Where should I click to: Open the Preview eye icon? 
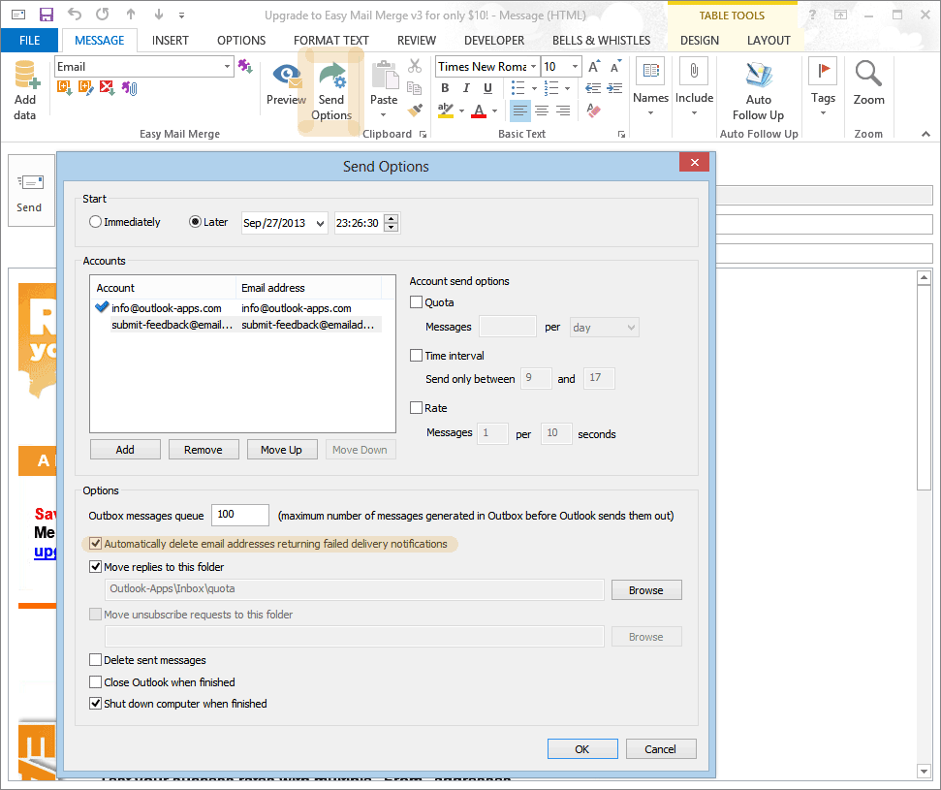(x=286, y=77)
